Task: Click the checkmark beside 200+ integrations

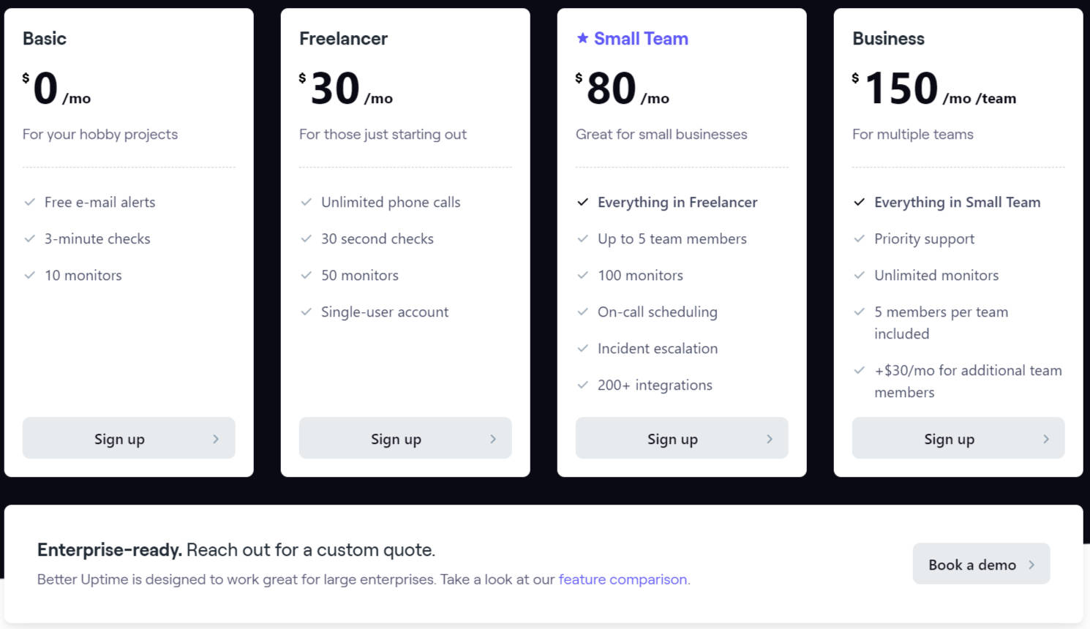Action: pyautogui.click(x=582, y=385)
